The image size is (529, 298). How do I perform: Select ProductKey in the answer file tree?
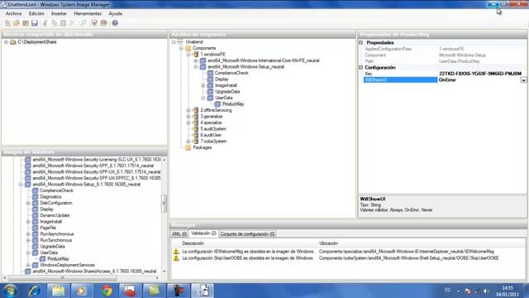coord(233,104)
